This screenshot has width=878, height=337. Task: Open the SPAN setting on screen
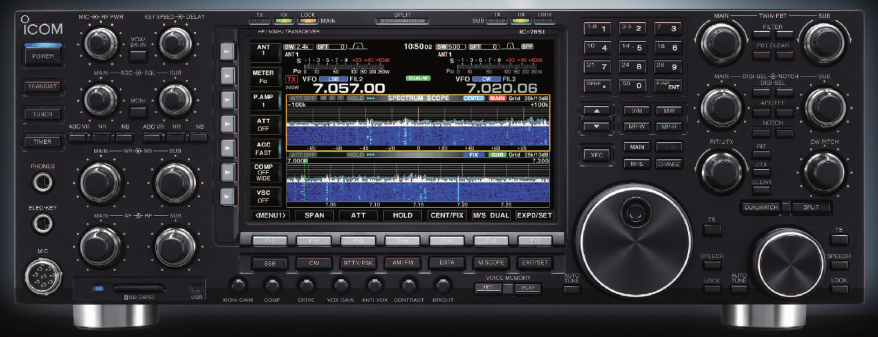pos(313,215)
